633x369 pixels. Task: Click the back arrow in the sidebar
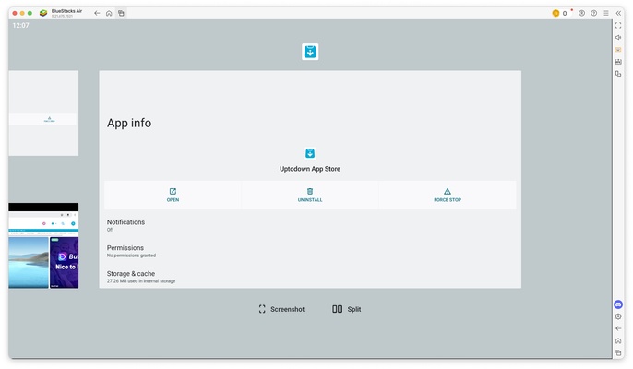(618, 328)
